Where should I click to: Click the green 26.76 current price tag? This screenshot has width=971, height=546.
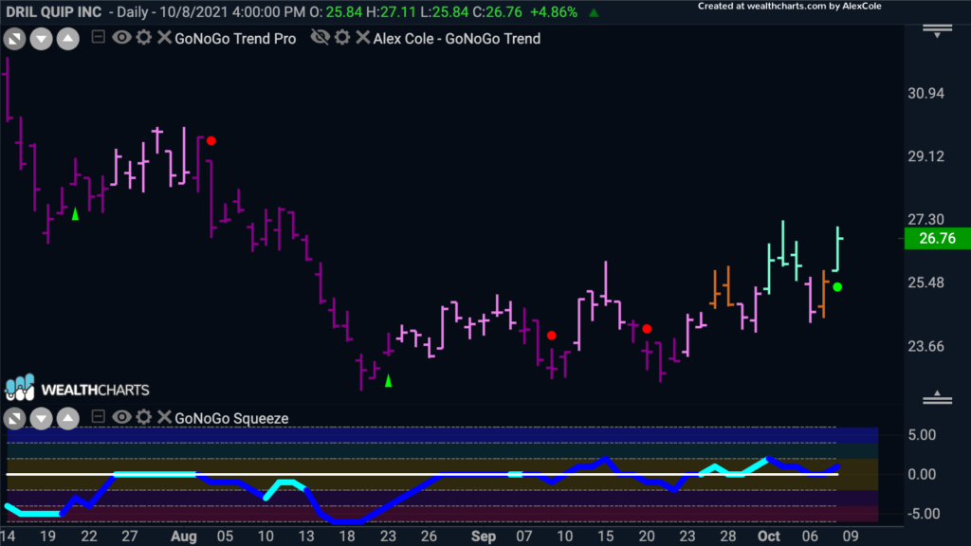click(x=938, y=238)
